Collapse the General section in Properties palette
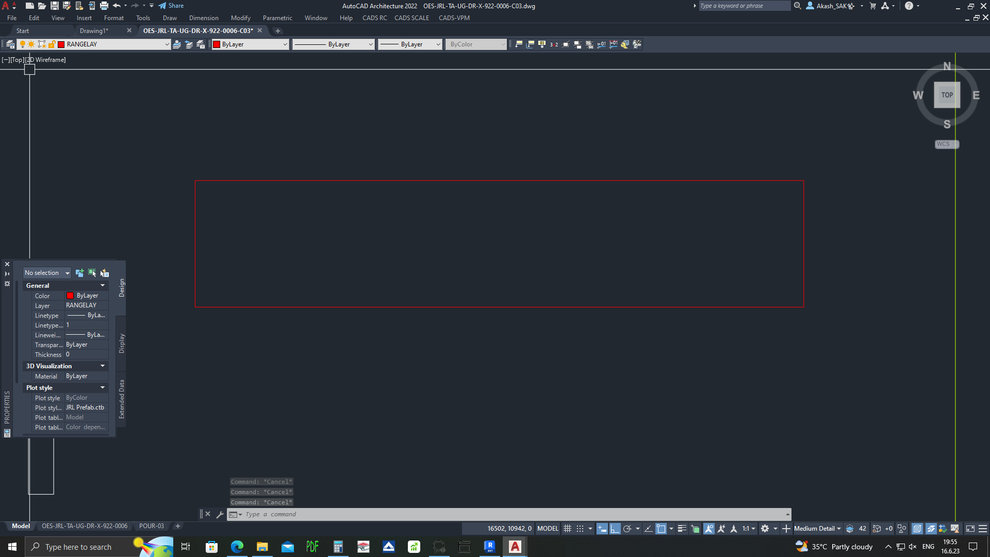The width and height of the screenshot is (990, 557). 102,285
